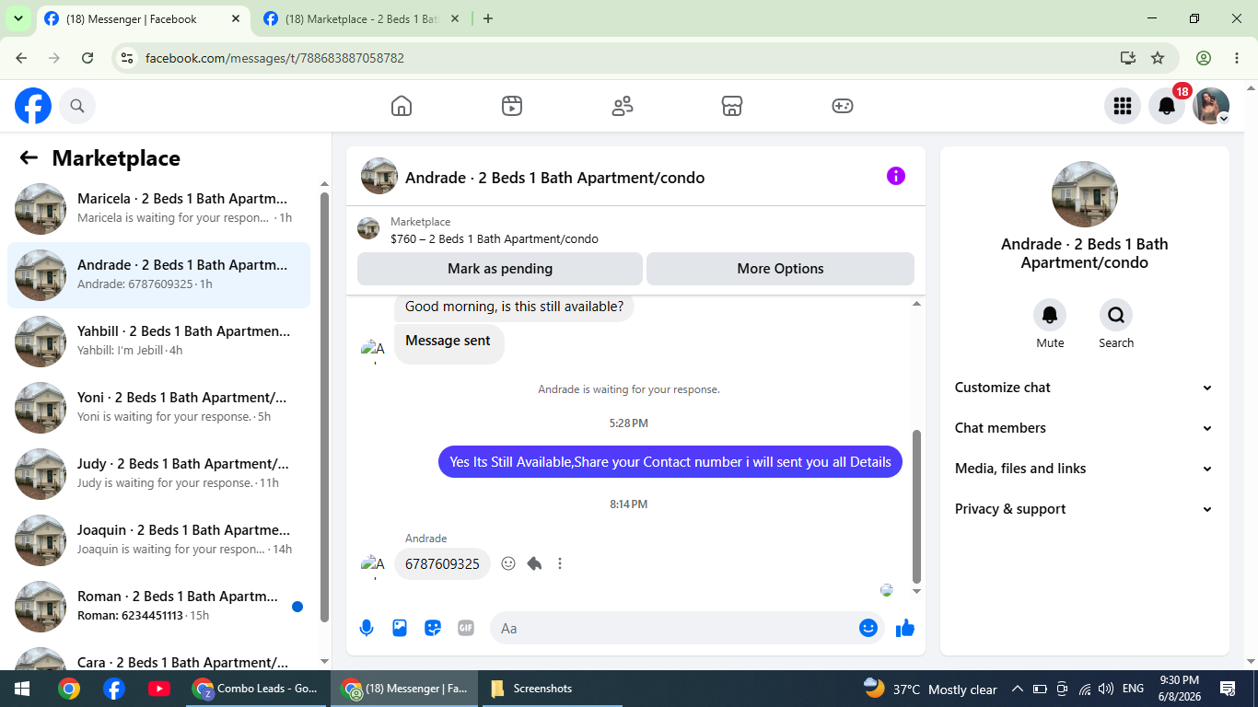Reply to the 6787609325 message
The width and height of the screenshot is (1258, 707).
pos(534,563)
